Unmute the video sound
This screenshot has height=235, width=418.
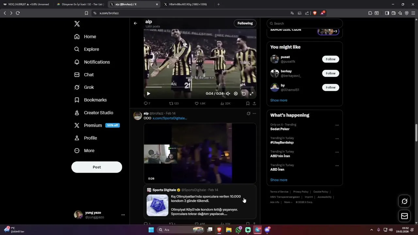228,94
